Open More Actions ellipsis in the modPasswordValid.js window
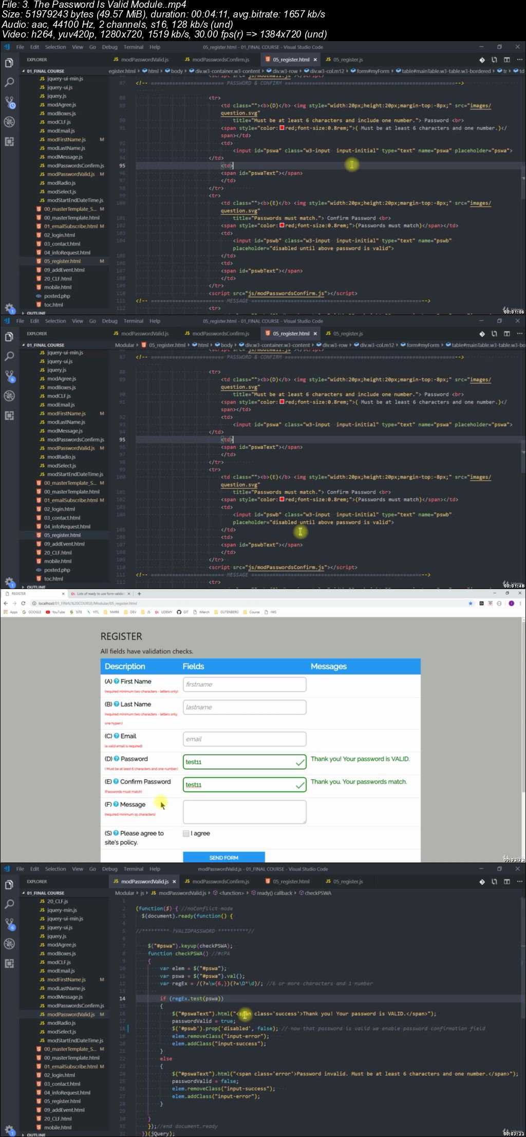 point(519,882)
